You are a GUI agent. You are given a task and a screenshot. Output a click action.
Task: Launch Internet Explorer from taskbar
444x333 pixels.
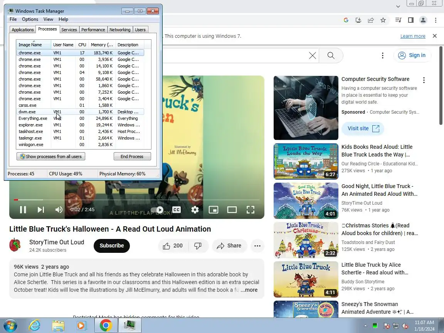click(x=34, y=326)
